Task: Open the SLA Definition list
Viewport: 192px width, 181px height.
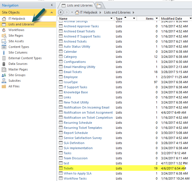Action: coord(74,143)
